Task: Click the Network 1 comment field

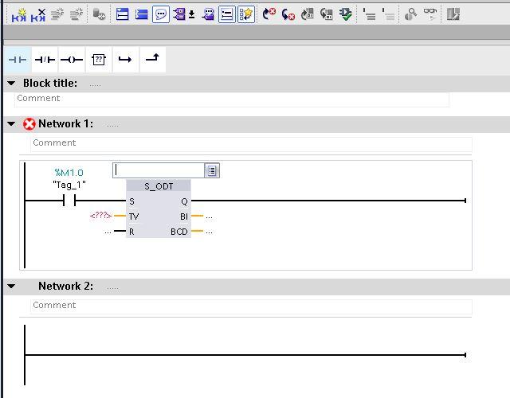Action: coord(251,143)
